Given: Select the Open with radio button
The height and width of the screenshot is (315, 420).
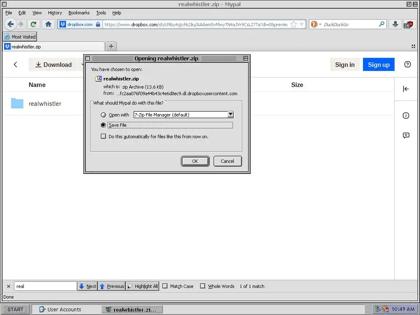Looking at the screenshot, I should (103, 115).
